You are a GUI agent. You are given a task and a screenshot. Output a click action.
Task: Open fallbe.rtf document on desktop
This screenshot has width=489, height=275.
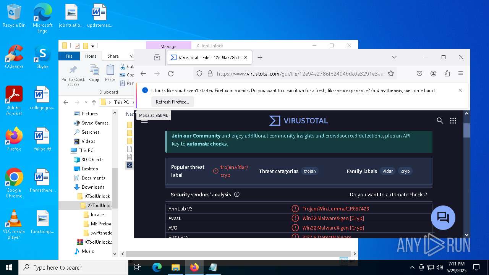coord(42,139)
